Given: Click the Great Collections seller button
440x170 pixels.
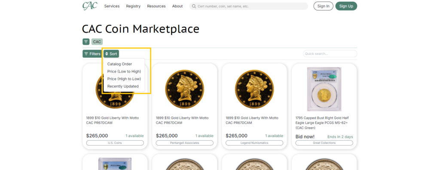Looking at the screenshot, I should (324, 143).
